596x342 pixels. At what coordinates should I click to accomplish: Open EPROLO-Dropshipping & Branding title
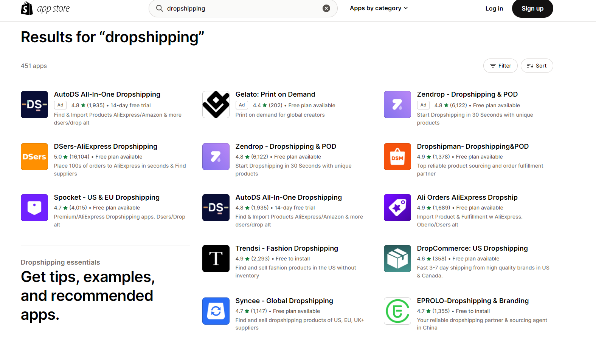pos(473,301)
